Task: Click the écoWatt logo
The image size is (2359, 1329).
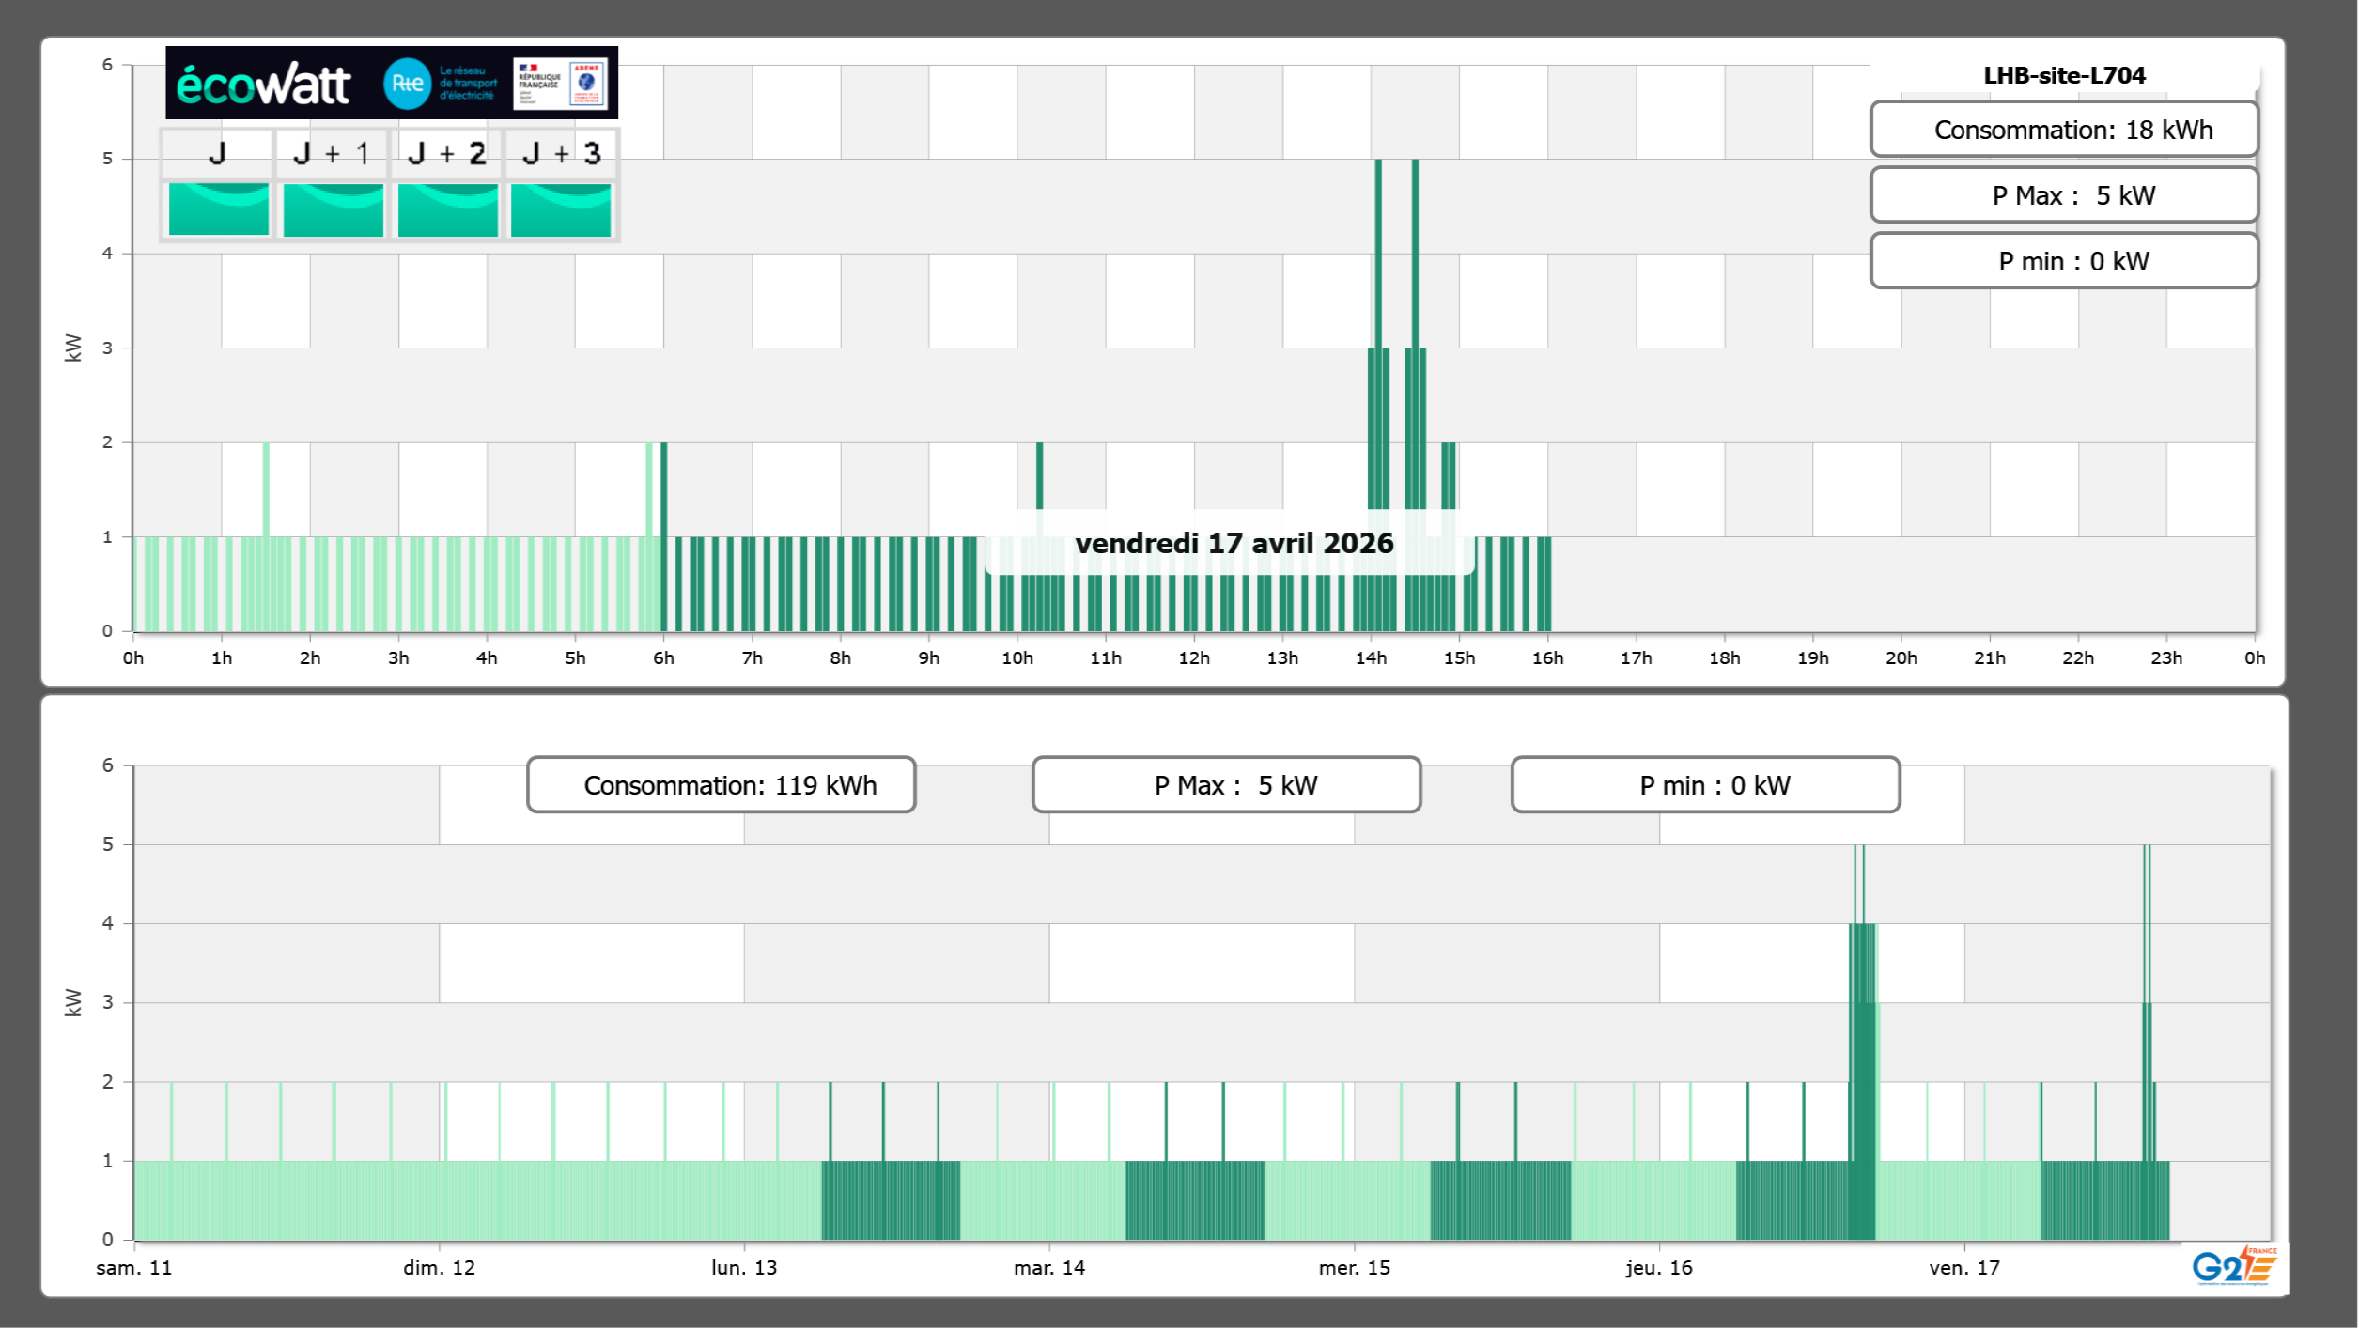Action: (263, 85)
